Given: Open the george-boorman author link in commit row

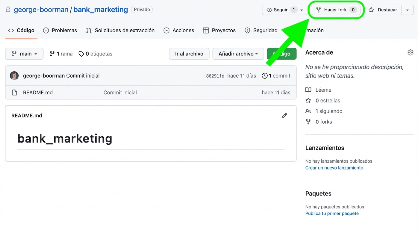Looking at the screenshot, I should point(44,76).
